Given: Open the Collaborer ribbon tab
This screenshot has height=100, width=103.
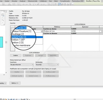Looking at the screenshot, I should point(43,1).
